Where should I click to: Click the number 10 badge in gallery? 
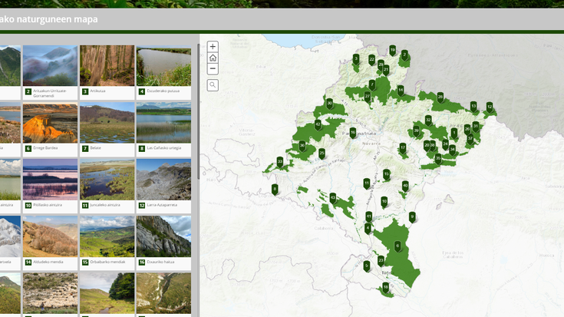coord(28,206)
